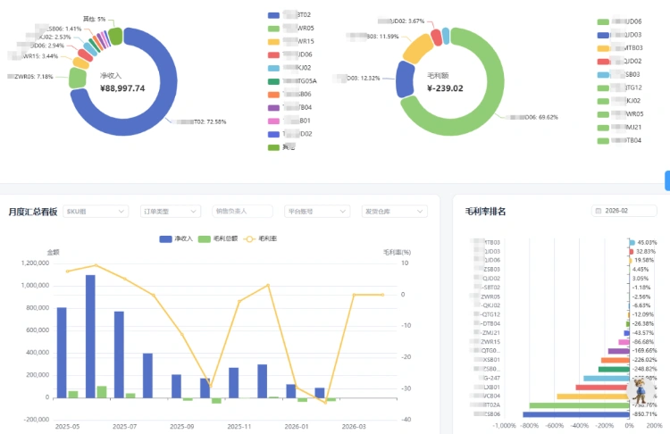The image size is (670, 434).
Task: Select the 2026-02 month picker field
Action: (625, 212)
